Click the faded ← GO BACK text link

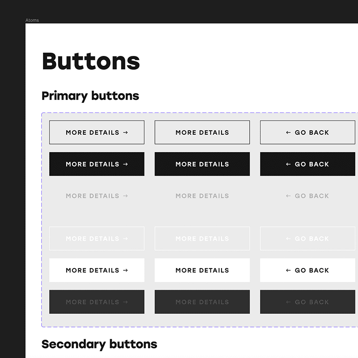(307, 196)
